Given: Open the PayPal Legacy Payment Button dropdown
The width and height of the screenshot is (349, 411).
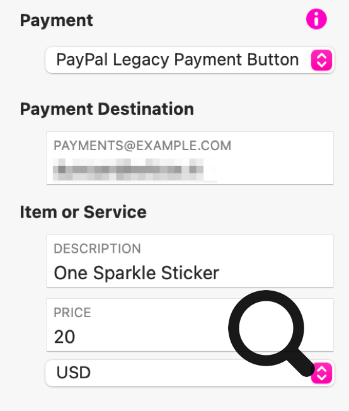Looking at the screenshot, I should click(x=190, y=60).
